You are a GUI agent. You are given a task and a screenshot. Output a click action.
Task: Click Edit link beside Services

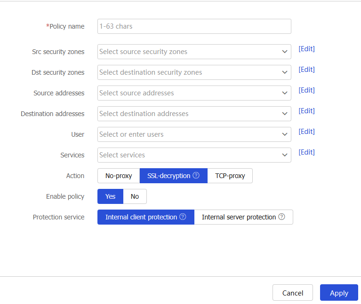coord(306,152)
